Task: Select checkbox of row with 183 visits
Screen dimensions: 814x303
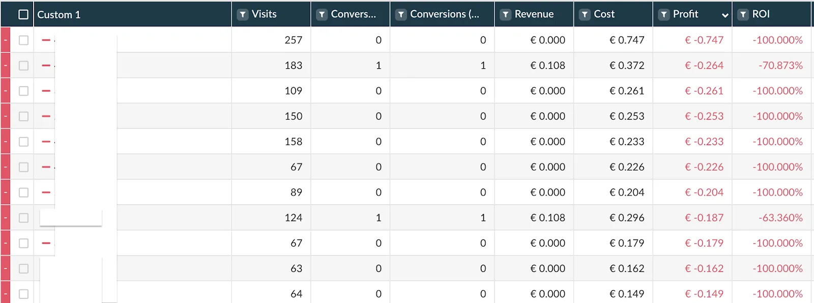Action: pos(23,66)
